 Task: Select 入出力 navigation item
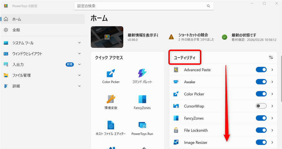43,65
